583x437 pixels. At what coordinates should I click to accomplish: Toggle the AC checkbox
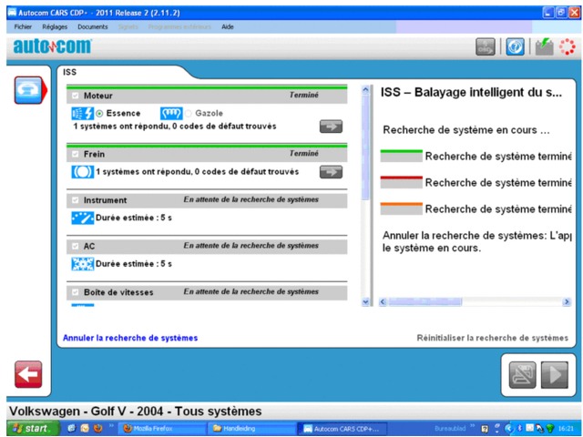76,247
